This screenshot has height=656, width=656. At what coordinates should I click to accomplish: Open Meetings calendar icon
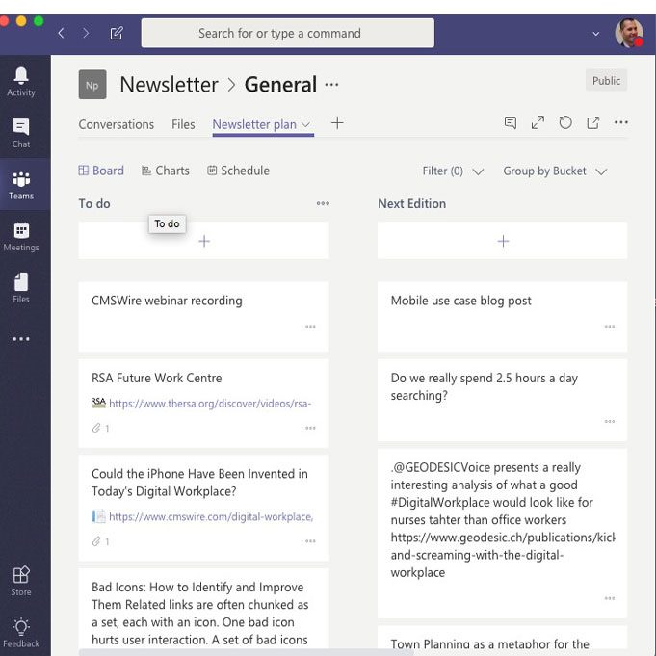21,237
